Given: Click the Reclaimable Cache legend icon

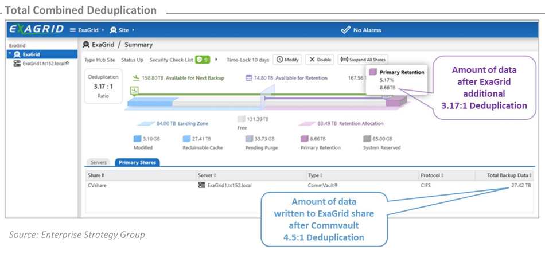Looking at the screenshot, I should pos(186,139).
